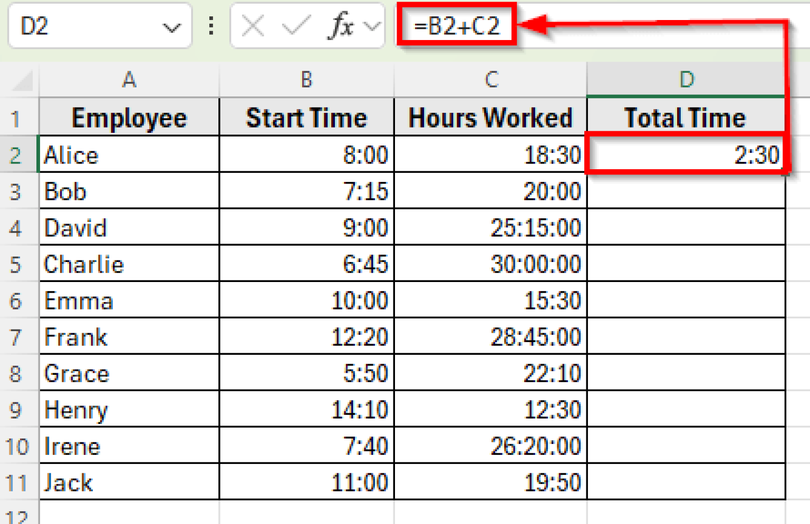Select Henry's name cell
Image resolution: width=810 pixels, height=524 pixels.
pyautogui.click(x=129, y=410)
